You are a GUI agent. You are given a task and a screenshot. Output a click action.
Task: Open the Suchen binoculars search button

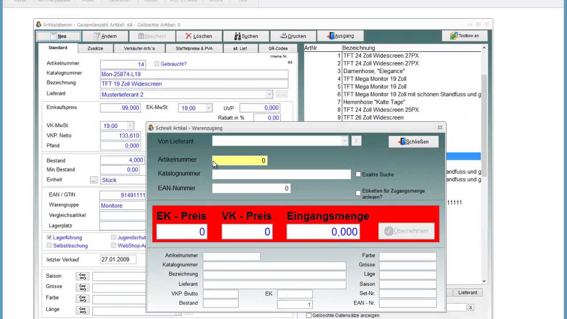[246, 36]
